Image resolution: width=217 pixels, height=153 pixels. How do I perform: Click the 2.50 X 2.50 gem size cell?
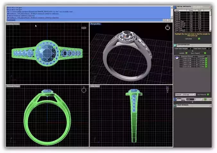[x=187, y=59]
